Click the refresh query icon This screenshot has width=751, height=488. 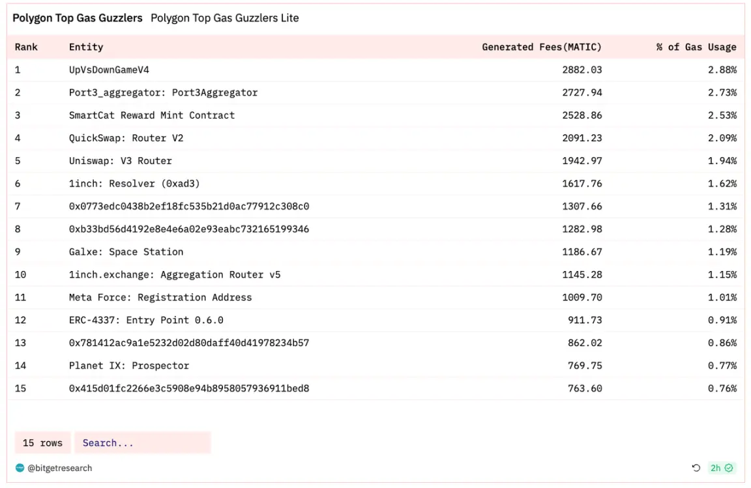[696, 468]
